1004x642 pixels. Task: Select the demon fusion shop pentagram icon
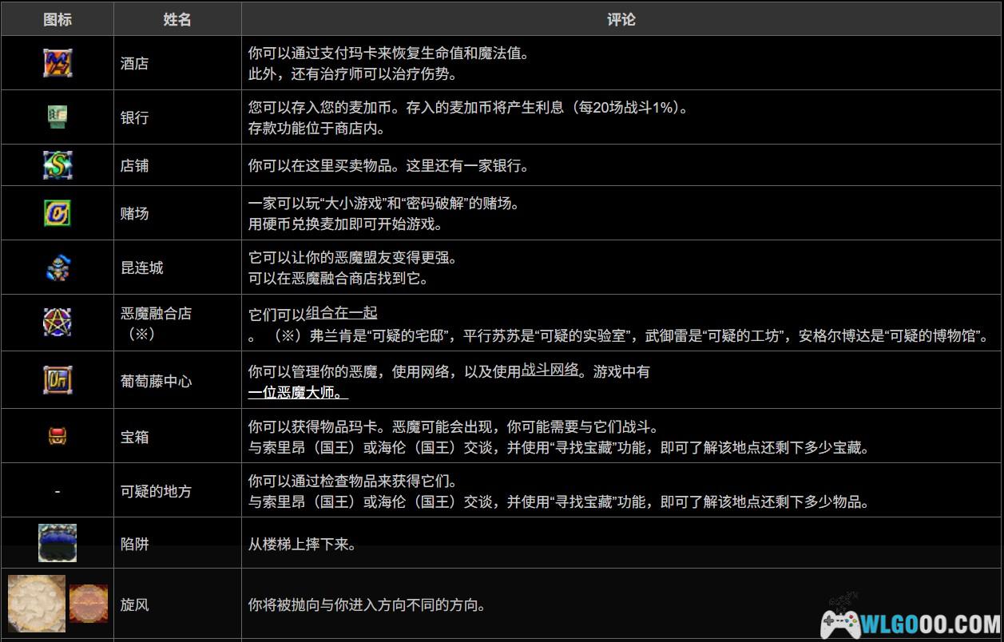58,323
